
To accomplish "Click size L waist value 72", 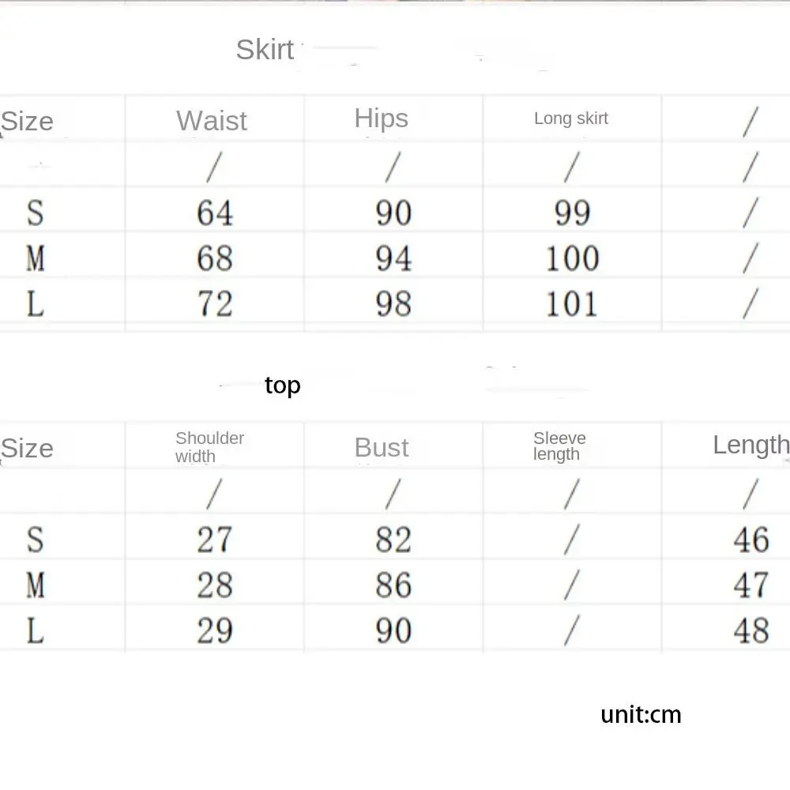I will pos(215,304).
